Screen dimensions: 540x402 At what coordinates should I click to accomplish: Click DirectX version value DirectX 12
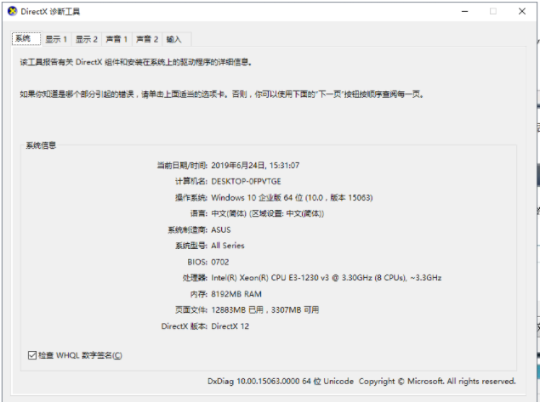[230, 326]
